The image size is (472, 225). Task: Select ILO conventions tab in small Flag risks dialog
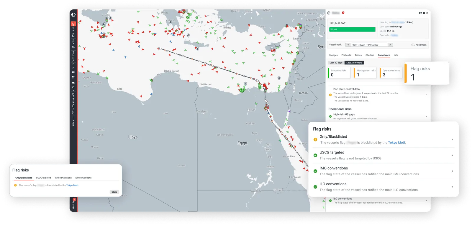(x=83, y=178)
